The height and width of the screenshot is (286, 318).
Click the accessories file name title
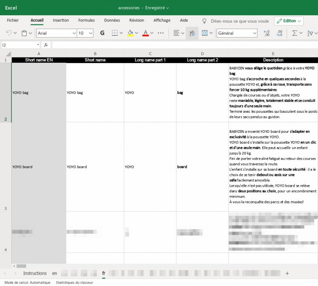point(129,8)
